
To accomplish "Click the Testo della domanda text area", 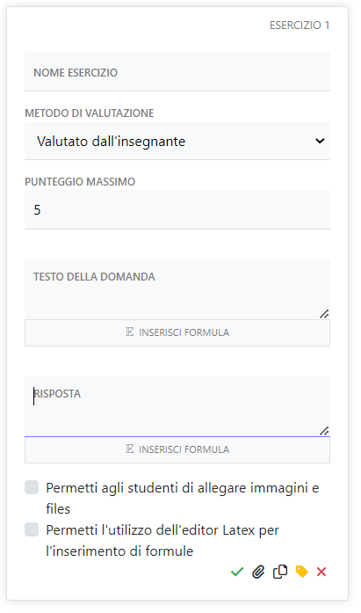I will (177, 289).
